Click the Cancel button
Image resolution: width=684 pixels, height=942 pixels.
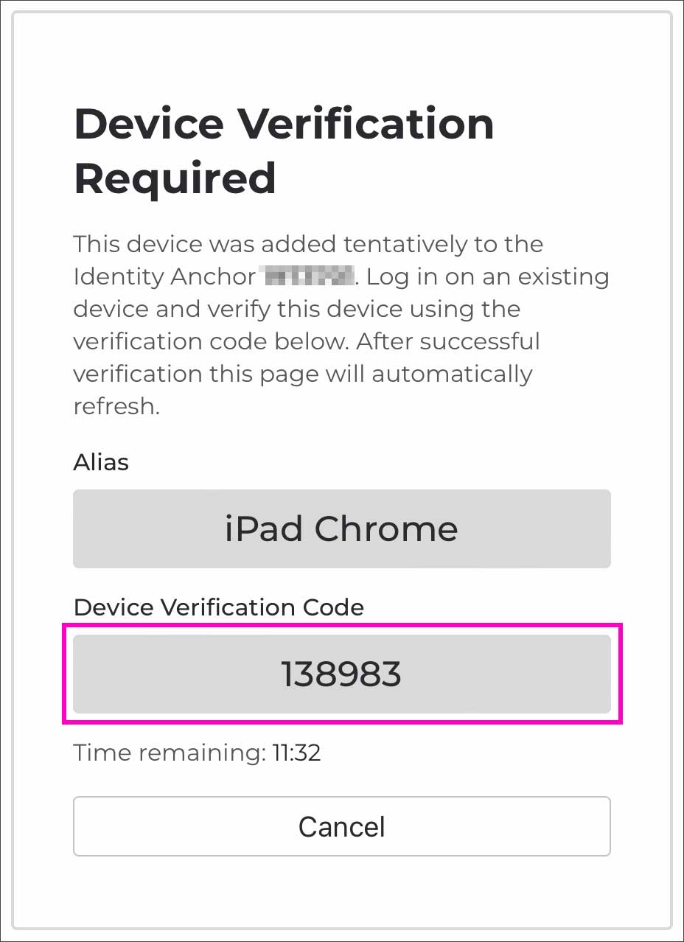(x=341, y=826)
